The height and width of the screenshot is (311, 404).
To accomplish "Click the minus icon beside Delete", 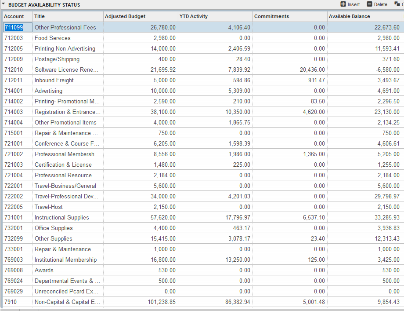I will (369, 4).
